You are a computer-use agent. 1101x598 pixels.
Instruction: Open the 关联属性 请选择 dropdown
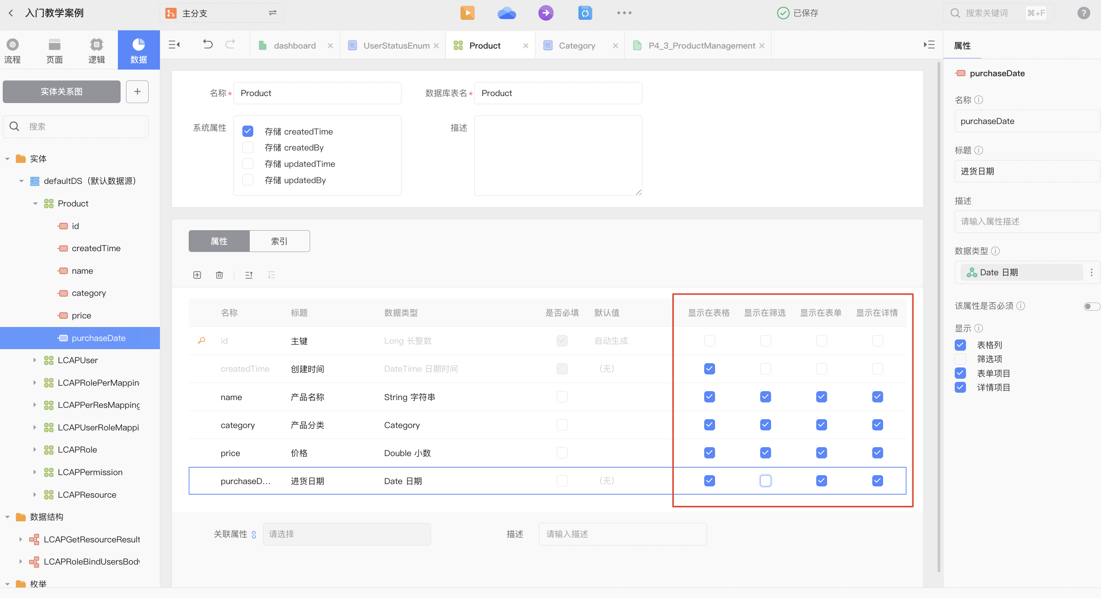(347, 534)
